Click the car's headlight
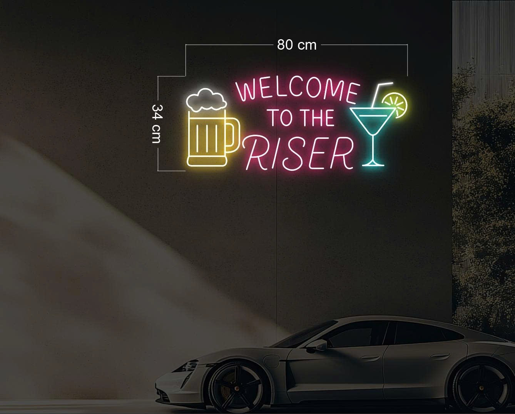The image size is (515, 414). point(189,366)
